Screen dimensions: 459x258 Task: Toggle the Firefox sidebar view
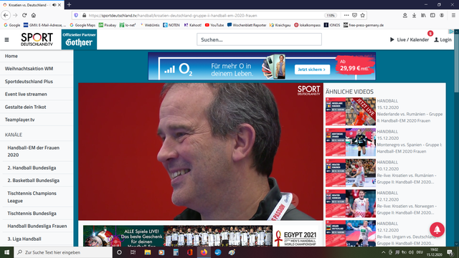tap(432, 15)
